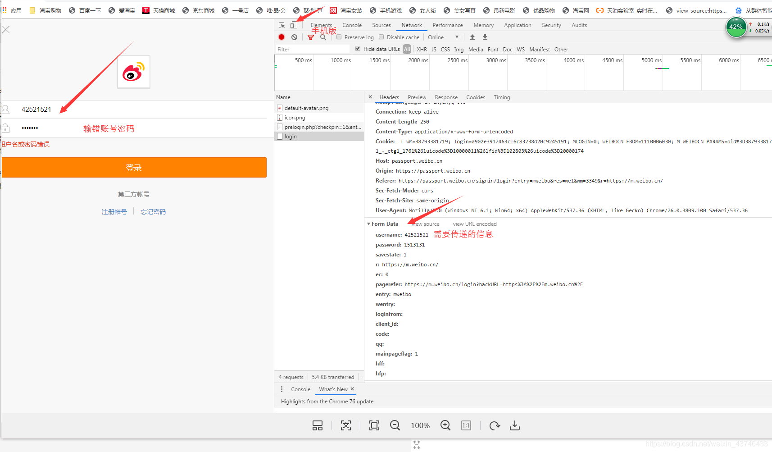Close the Weibo login page X
The width and height of the screenshot is (772, 452).
pyautogui.click(x=6, y=30)
